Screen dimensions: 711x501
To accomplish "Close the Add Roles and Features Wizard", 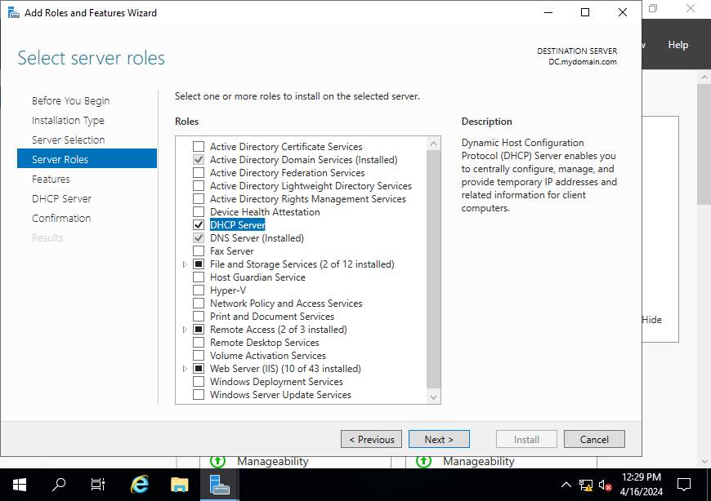I will point(623,13).
